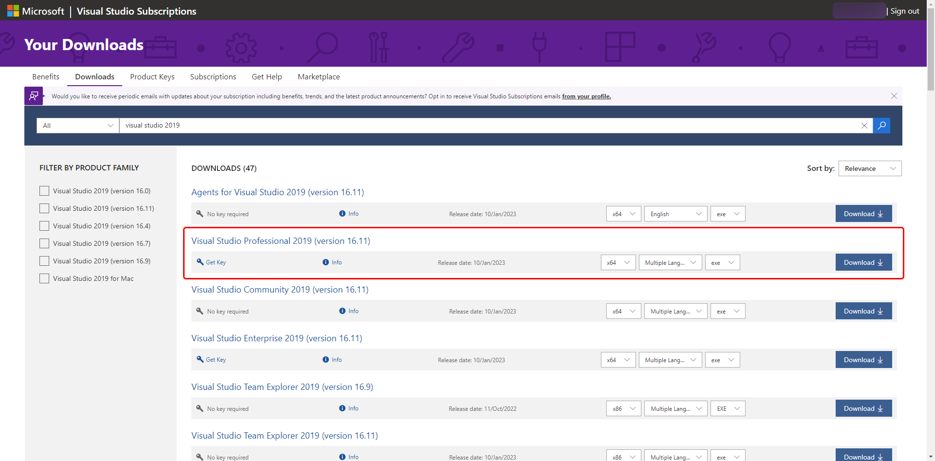
Task: Open x64 dropdown for Visual Studio Professional
Action: (618, 262)
